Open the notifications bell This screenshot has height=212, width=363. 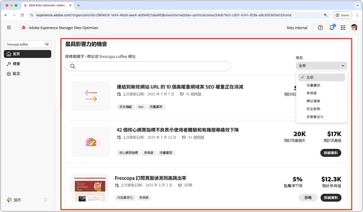point(332,28)
